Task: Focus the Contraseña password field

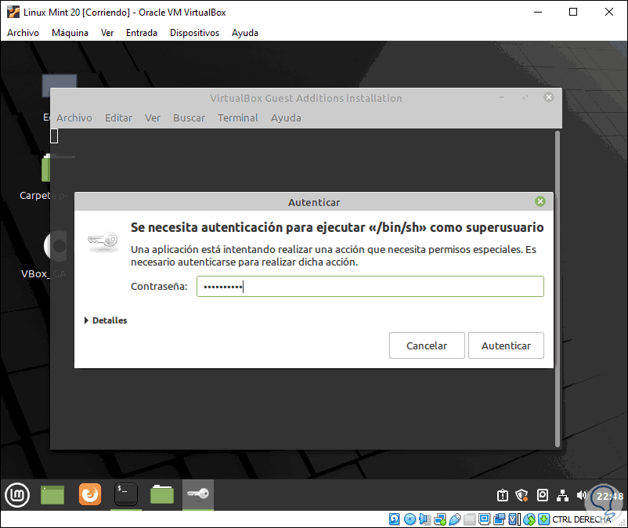Action: click(x=370, y=287)
